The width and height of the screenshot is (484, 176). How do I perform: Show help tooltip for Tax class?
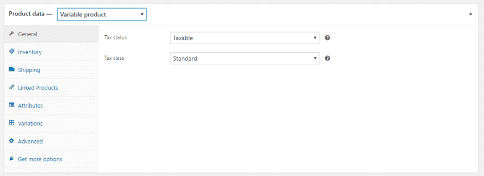point(328,58)
